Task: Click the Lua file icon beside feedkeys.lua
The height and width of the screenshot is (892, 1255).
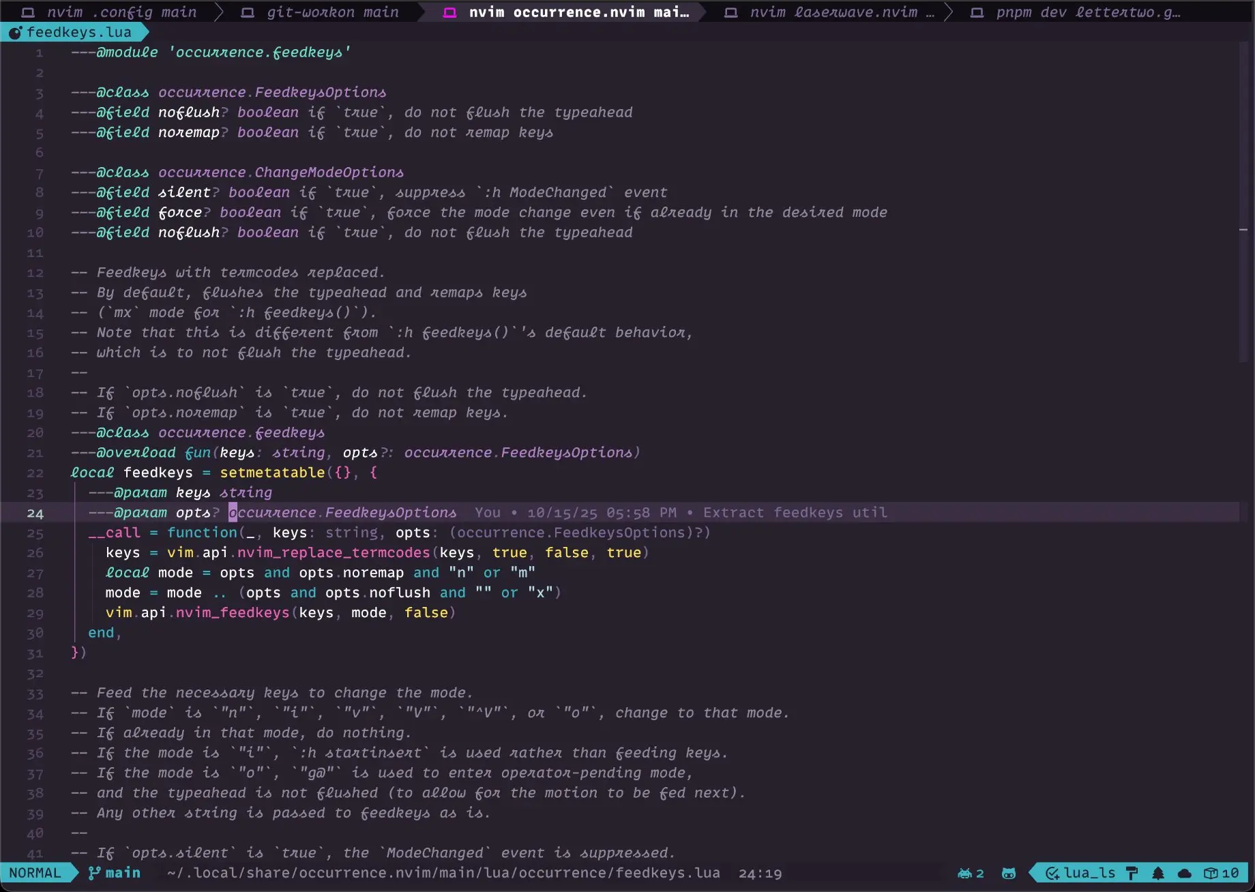Action: tap(15, 32)
